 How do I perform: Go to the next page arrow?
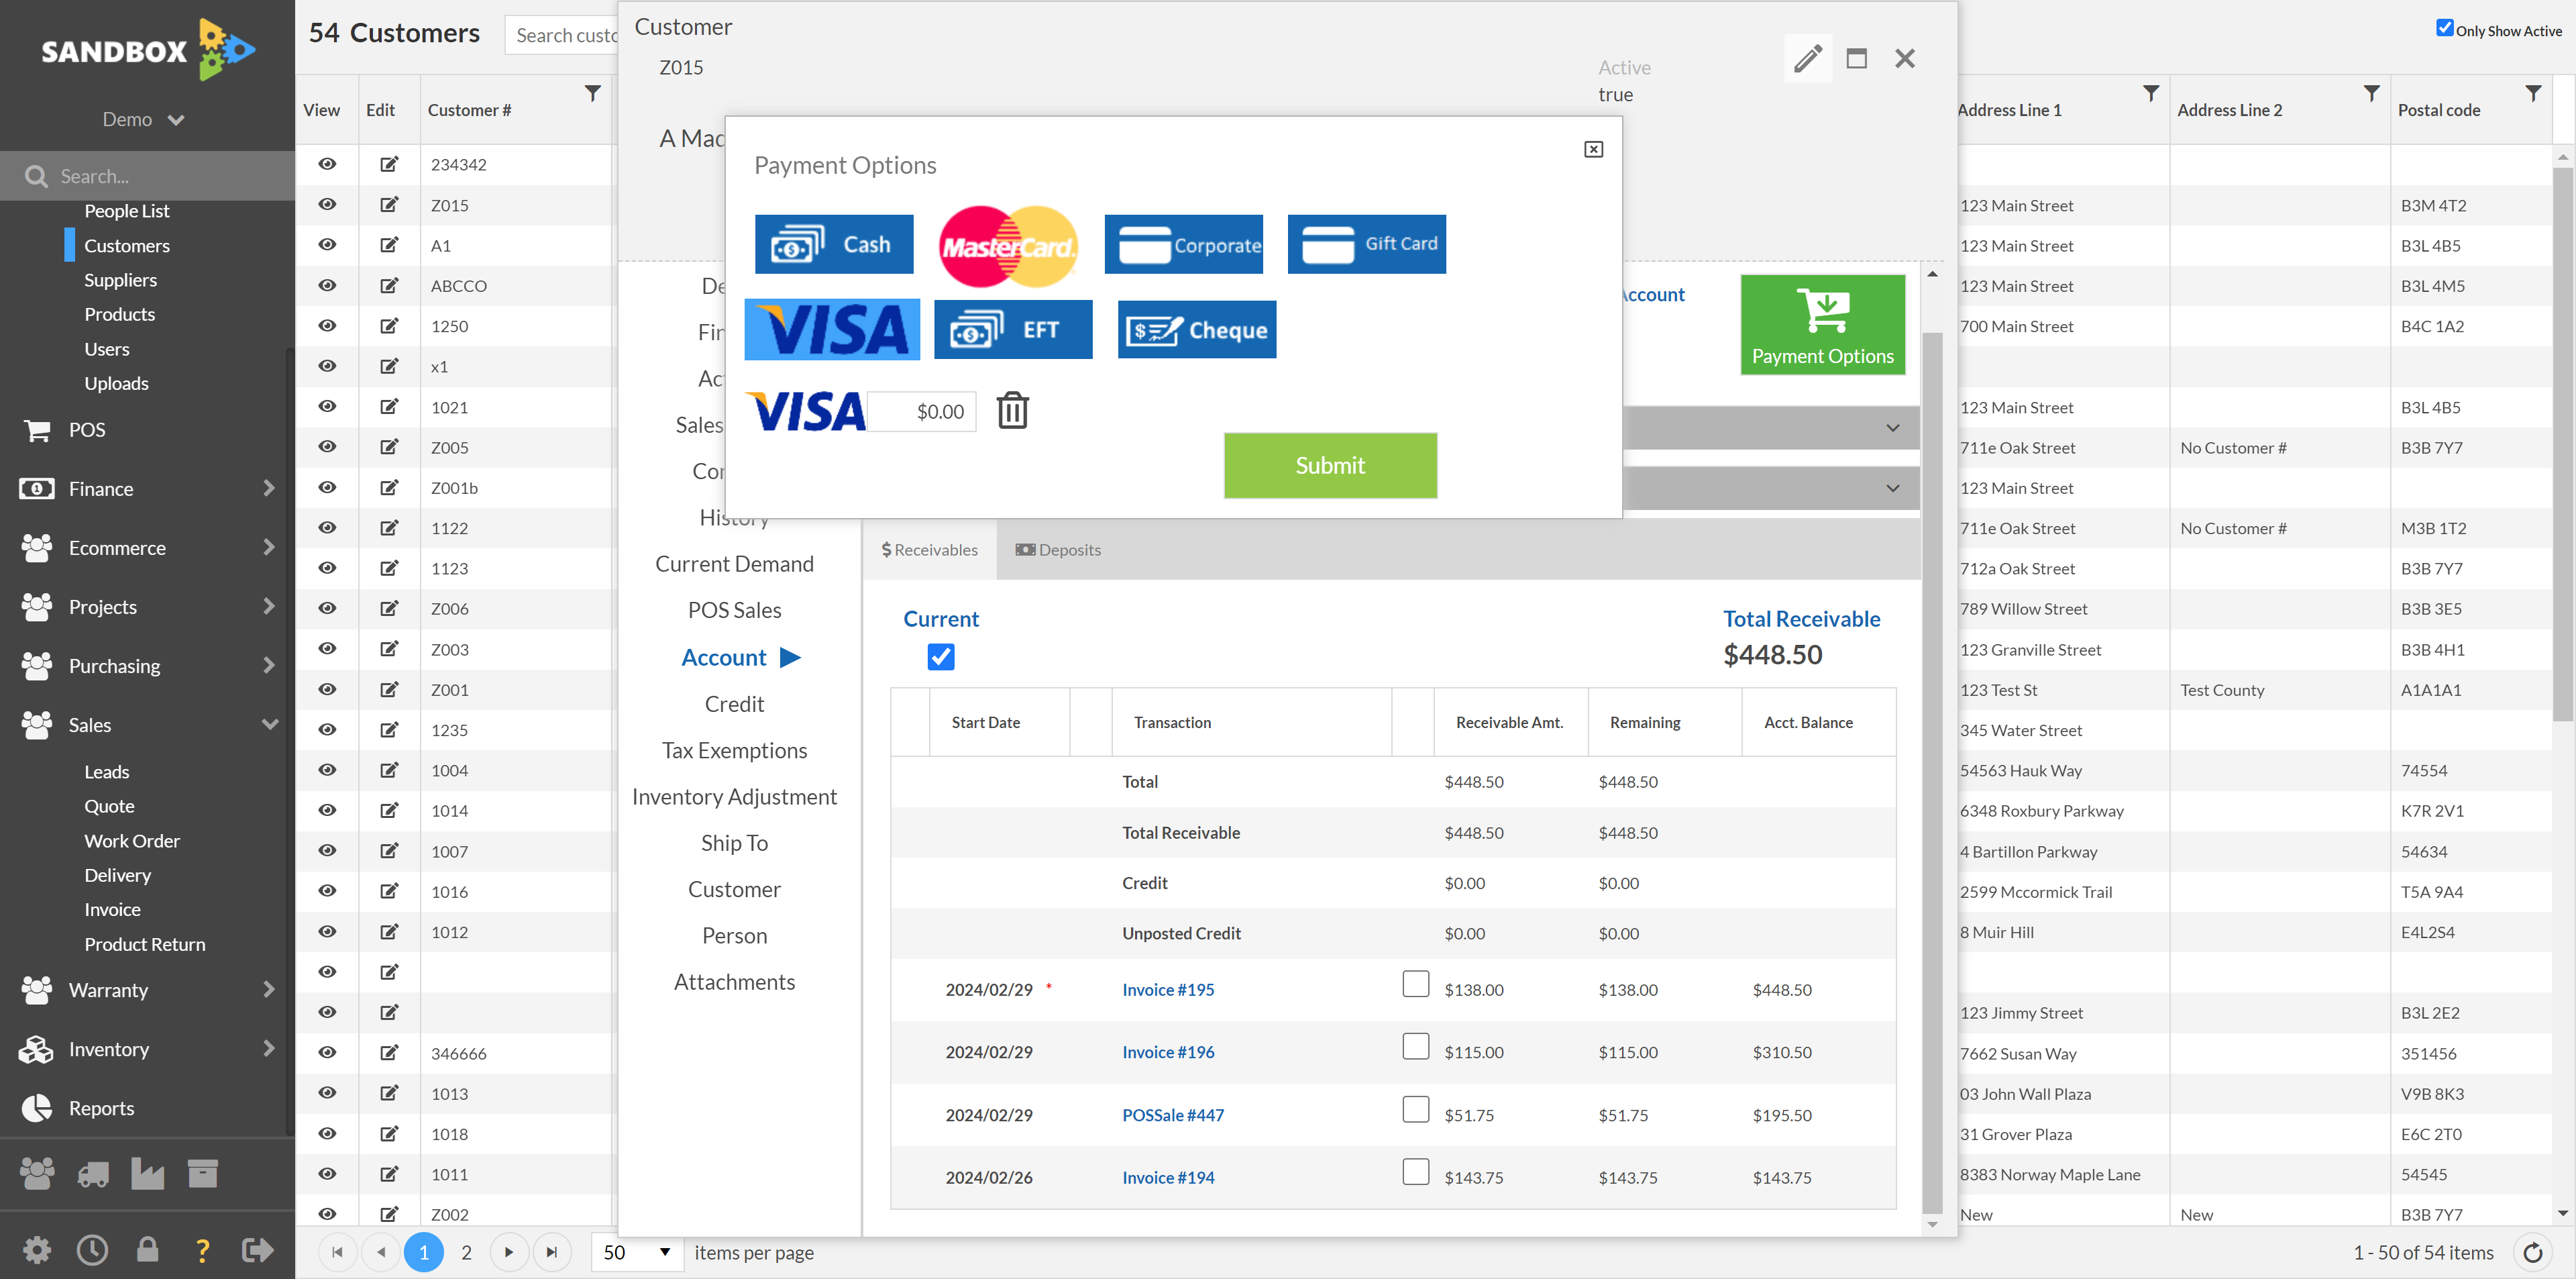(509, 1252)
